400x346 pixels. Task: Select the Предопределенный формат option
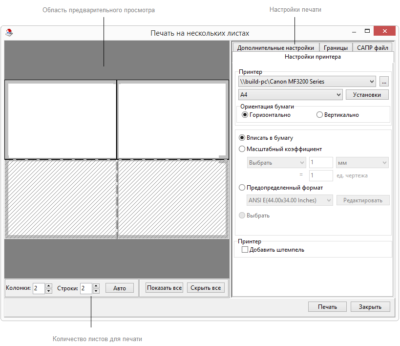242,187
